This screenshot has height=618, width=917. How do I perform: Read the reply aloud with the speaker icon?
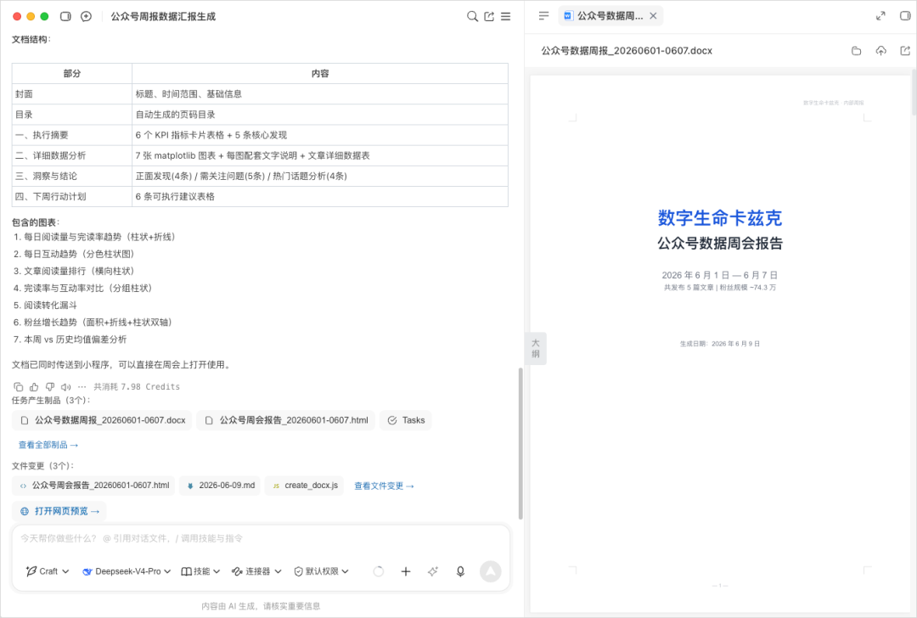click(65, 386)
